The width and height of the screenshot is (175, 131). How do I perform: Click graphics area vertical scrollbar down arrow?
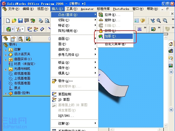[x=166, y=125]
